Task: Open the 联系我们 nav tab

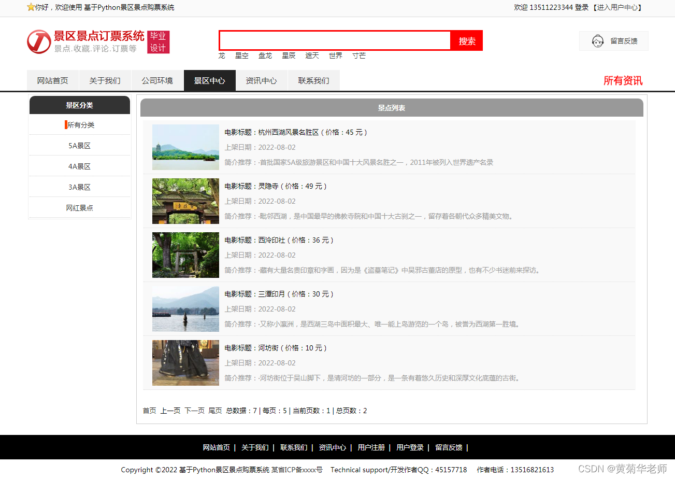Action: pos(313,80)
